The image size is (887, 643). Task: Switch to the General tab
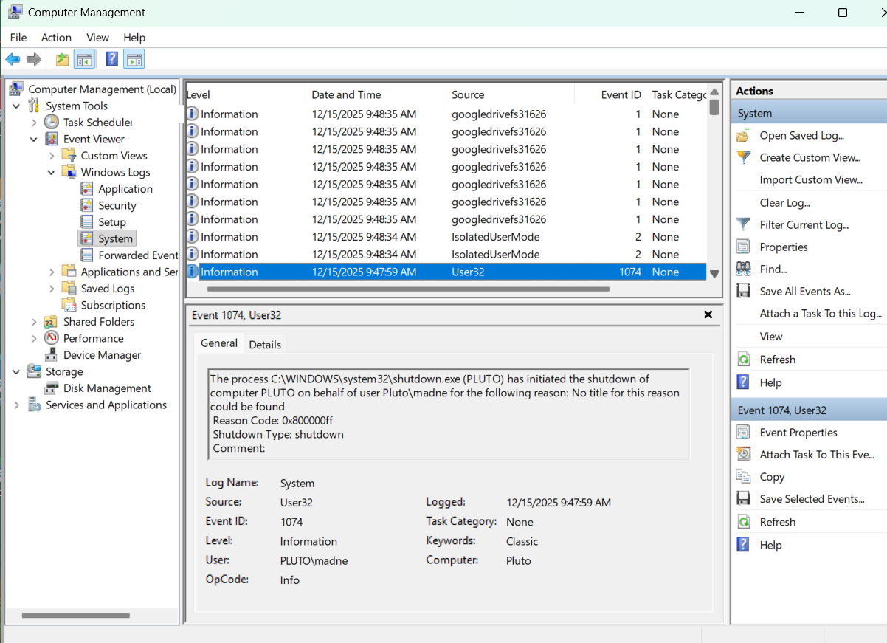(x=219, y=343)
